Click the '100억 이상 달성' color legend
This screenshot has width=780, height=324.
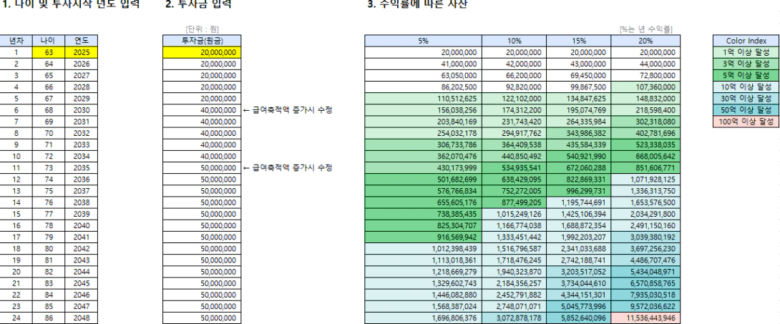point(746,120)
